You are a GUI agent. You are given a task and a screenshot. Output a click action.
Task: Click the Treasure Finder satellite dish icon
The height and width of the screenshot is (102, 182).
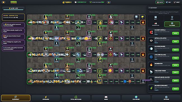[151, 72]
